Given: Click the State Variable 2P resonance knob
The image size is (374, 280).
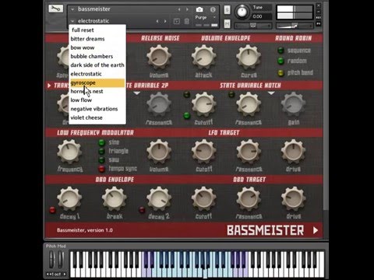Looking at the screenshot, I should (x=159, y=104).
